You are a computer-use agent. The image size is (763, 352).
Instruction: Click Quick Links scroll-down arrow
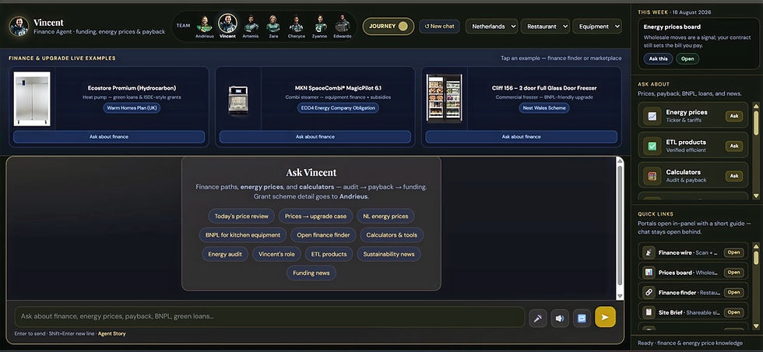pos(756,326)
